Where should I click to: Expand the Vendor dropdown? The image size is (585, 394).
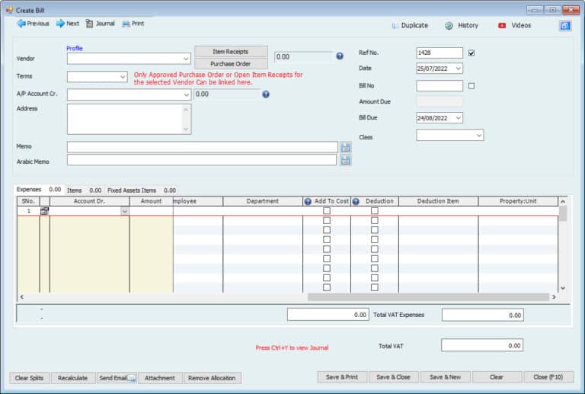[186, 58]
